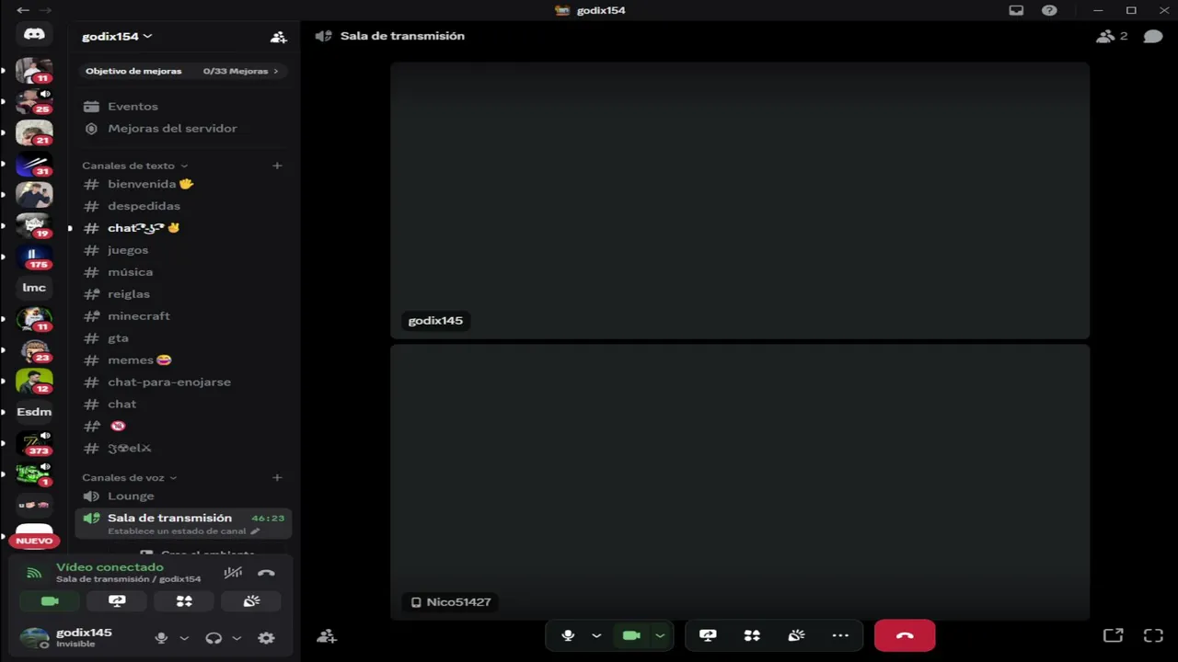This screenshot has width=1178, height=662.
Task: Open the server with the 373 badge
Action: pos(34,443)
